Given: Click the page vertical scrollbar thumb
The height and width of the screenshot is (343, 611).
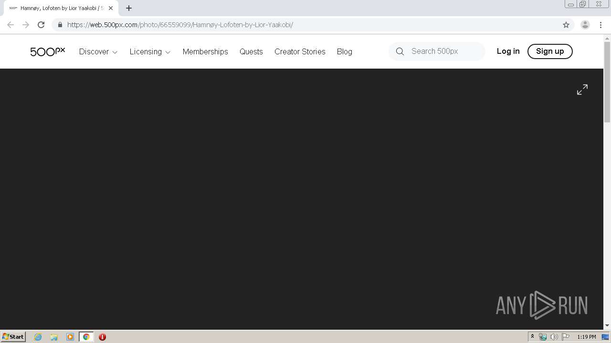Looking at the screenshot, I should [x=607, y=81].
